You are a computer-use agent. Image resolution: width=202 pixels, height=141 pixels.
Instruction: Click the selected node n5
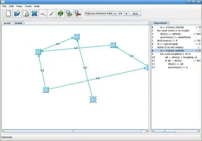coord(93,99)
